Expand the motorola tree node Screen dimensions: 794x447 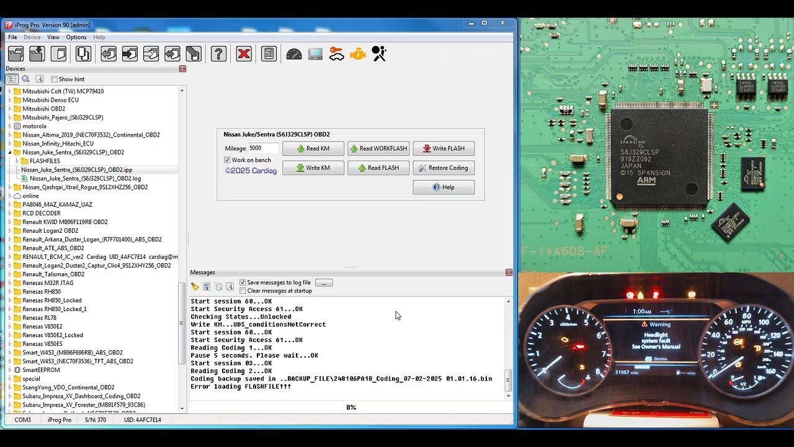10,126
